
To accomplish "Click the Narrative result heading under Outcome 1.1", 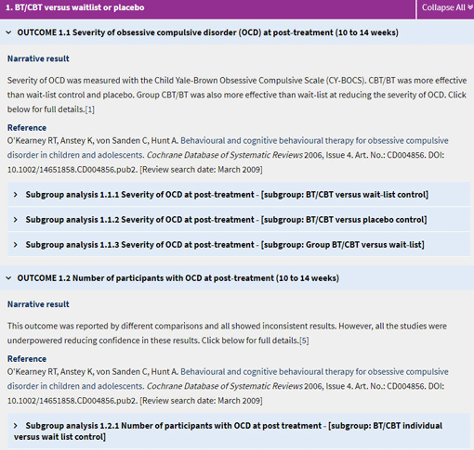I will tap(38, 58).
